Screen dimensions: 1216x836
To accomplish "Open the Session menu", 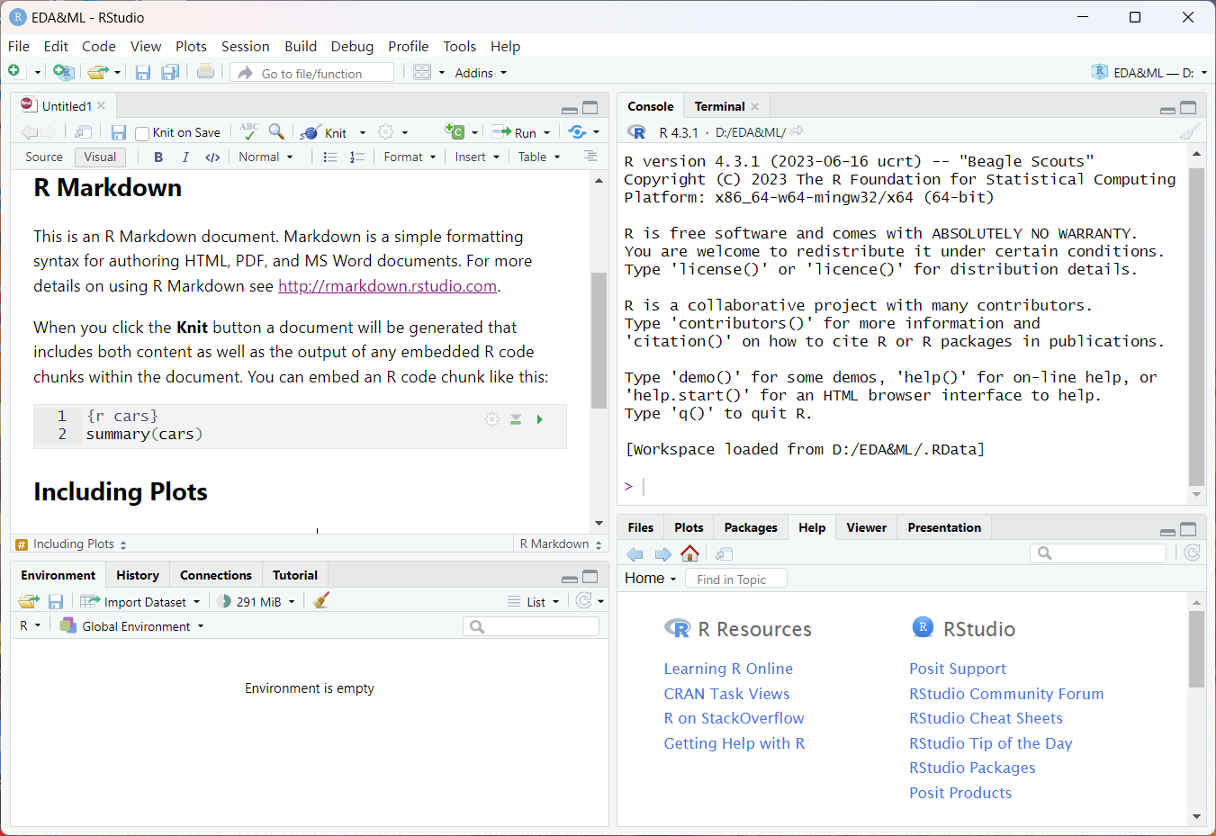I will (245, 47).
